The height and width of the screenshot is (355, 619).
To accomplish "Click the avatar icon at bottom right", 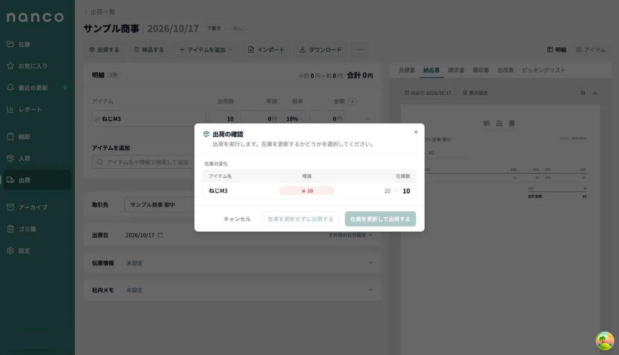I will coord(605,341).
